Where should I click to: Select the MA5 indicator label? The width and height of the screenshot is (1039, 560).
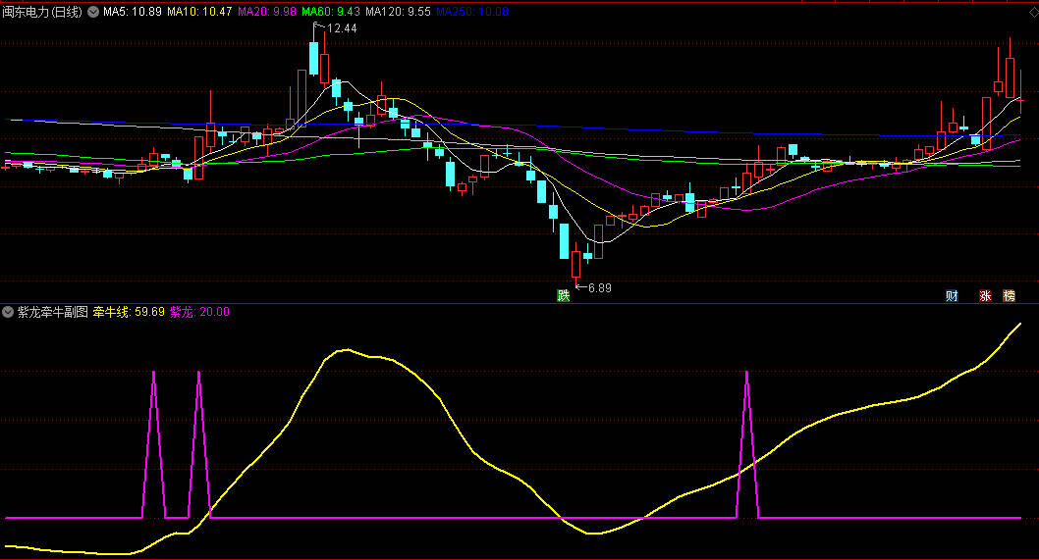(x=133, y=12)
